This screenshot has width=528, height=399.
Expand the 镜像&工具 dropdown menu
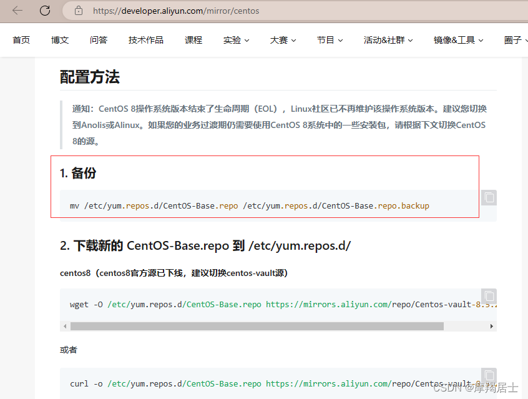click(x=458, y=40)
